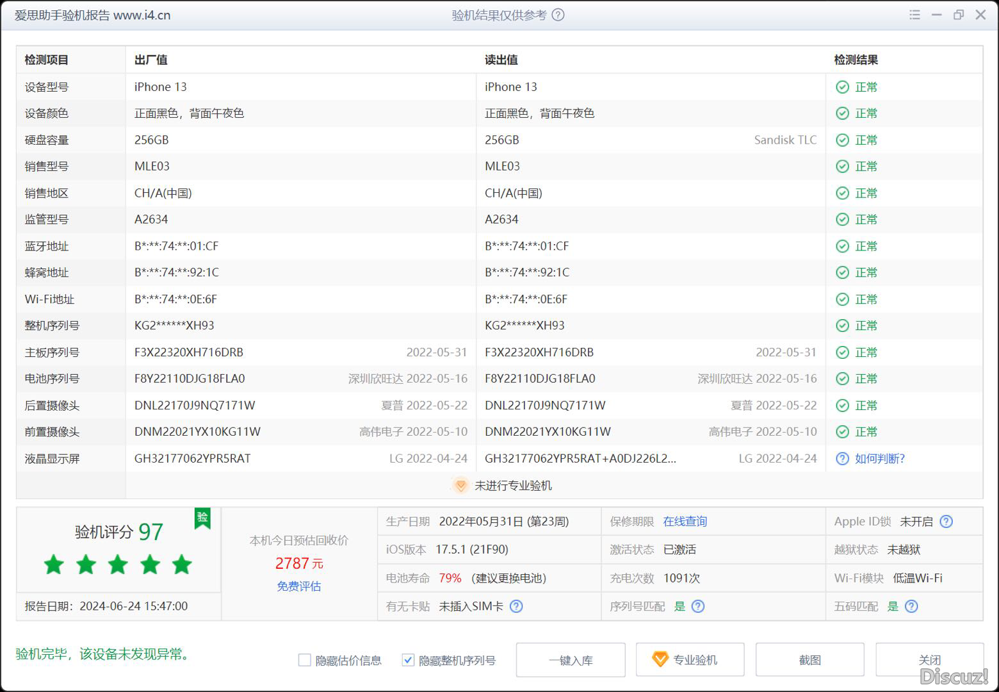Select read-out LCD serial GH32177062YPR5RAT+A0DJ226L2...

click(x=580, y=459)
